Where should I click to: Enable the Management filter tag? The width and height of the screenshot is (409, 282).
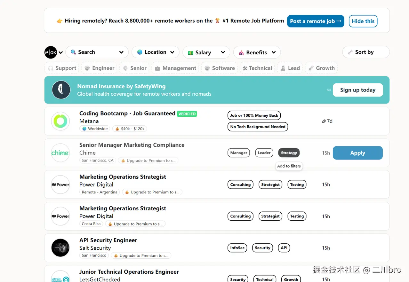[x=176, y=68]
